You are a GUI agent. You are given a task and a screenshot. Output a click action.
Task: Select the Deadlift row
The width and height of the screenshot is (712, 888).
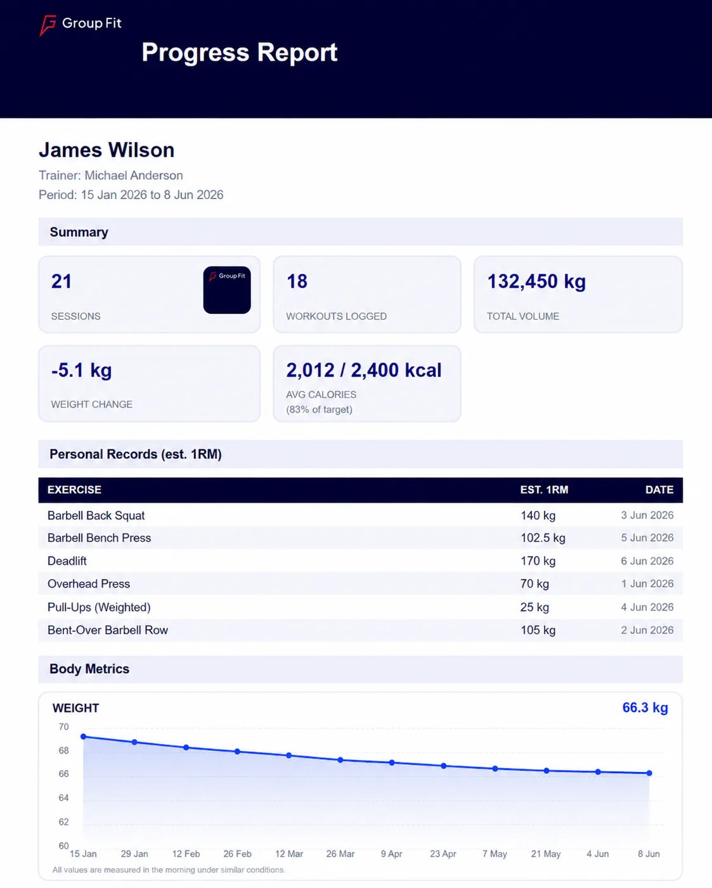point(360,561)
